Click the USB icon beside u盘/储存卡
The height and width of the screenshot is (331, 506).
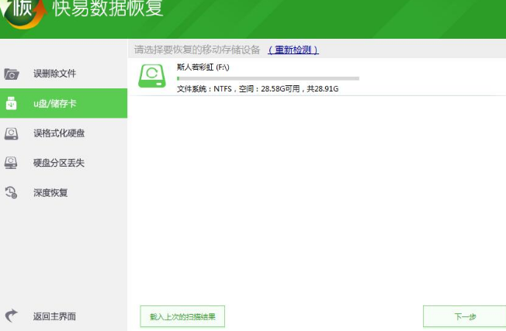[12, 104]
